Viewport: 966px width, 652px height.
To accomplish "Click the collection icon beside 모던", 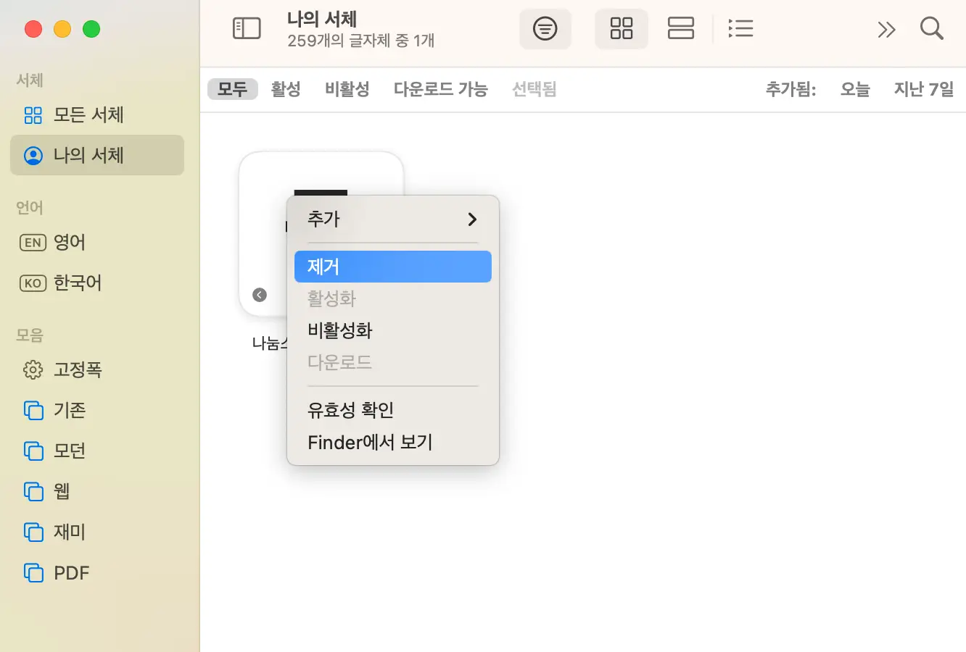I will 33,451.
